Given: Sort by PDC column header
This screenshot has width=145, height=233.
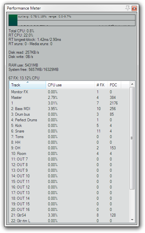Looking at the screenshot, I should (114, 85).
